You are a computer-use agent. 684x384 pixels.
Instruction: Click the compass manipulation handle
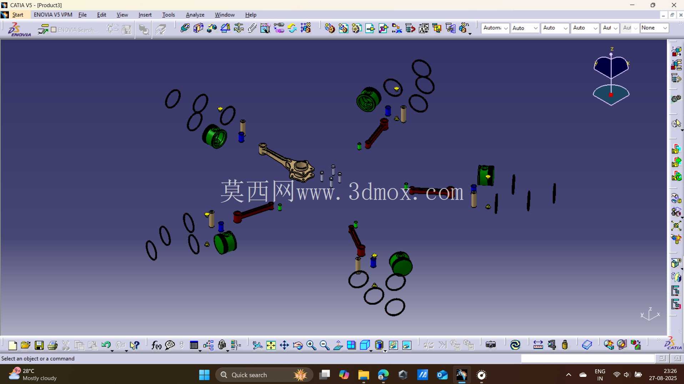(x=611, y=95)
